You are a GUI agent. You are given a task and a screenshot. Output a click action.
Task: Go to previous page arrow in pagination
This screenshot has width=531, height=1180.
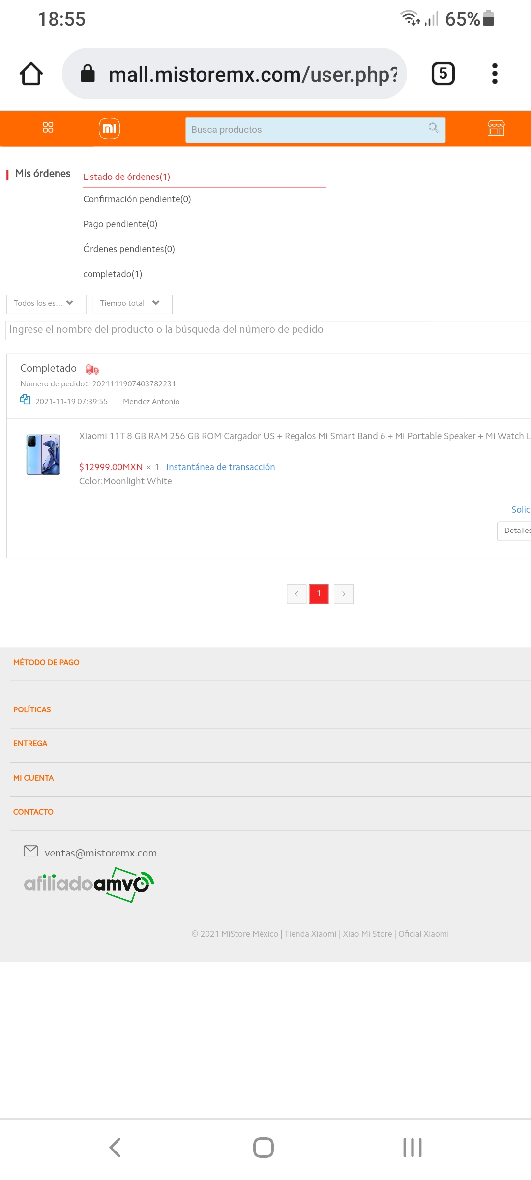click(296, 594)
